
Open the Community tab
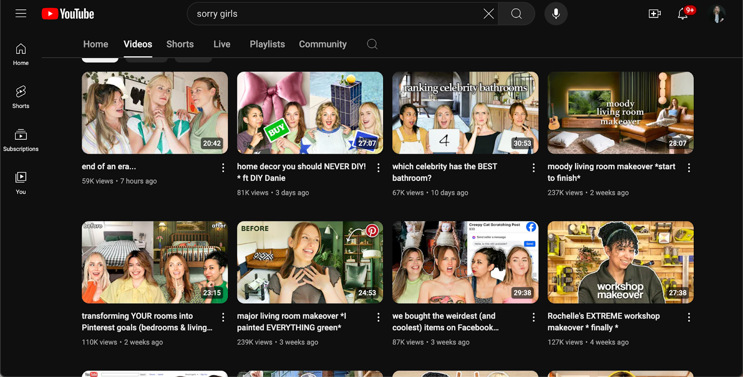coord(323,44)
